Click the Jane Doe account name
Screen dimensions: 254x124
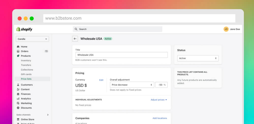[235, 29]
